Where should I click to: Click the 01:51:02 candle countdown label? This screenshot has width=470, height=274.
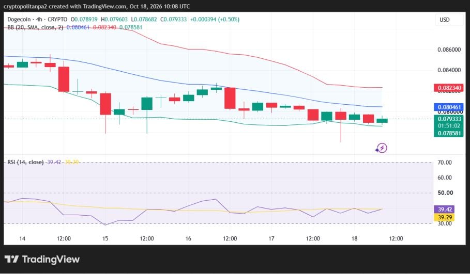click(x=449, y=126)
